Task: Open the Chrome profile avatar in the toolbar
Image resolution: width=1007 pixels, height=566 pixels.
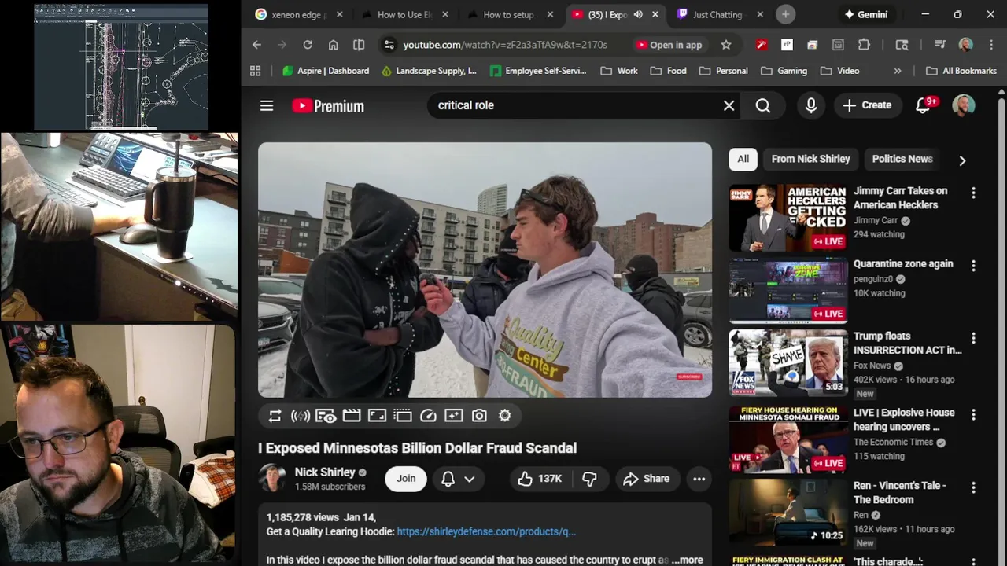Action: [x=966, y=45]
